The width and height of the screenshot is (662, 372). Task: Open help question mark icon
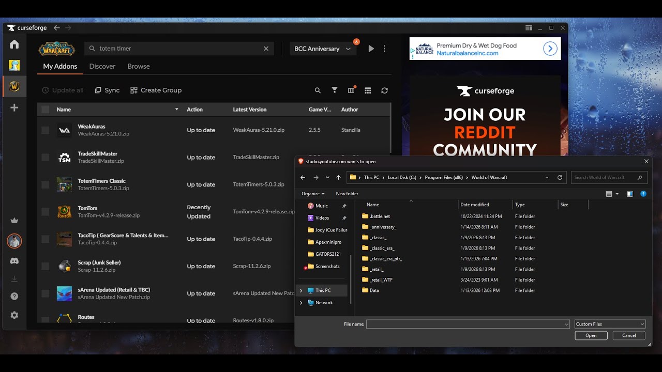pos(14,296)
